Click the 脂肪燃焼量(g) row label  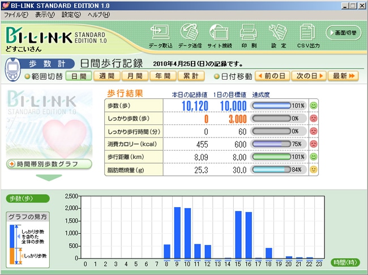tap(126, 170)
